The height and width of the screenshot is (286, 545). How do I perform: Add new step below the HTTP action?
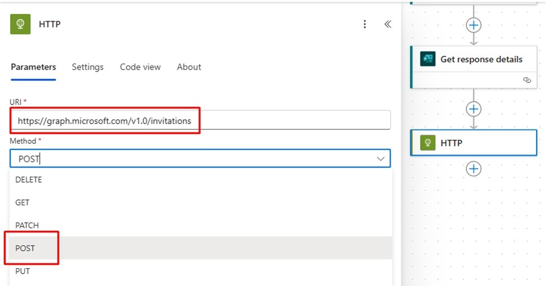pyautogui.click(x=473, y=169)
